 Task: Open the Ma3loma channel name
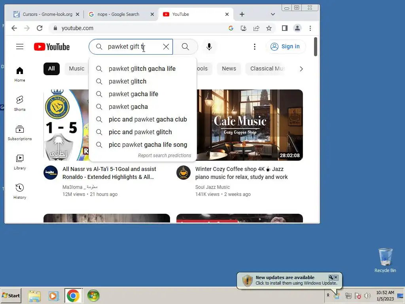pyautogui.click(x=80, y=187)
